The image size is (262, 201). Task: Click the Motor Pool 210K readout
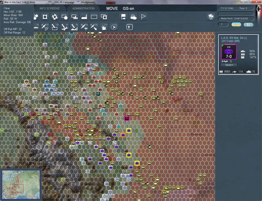236,18
